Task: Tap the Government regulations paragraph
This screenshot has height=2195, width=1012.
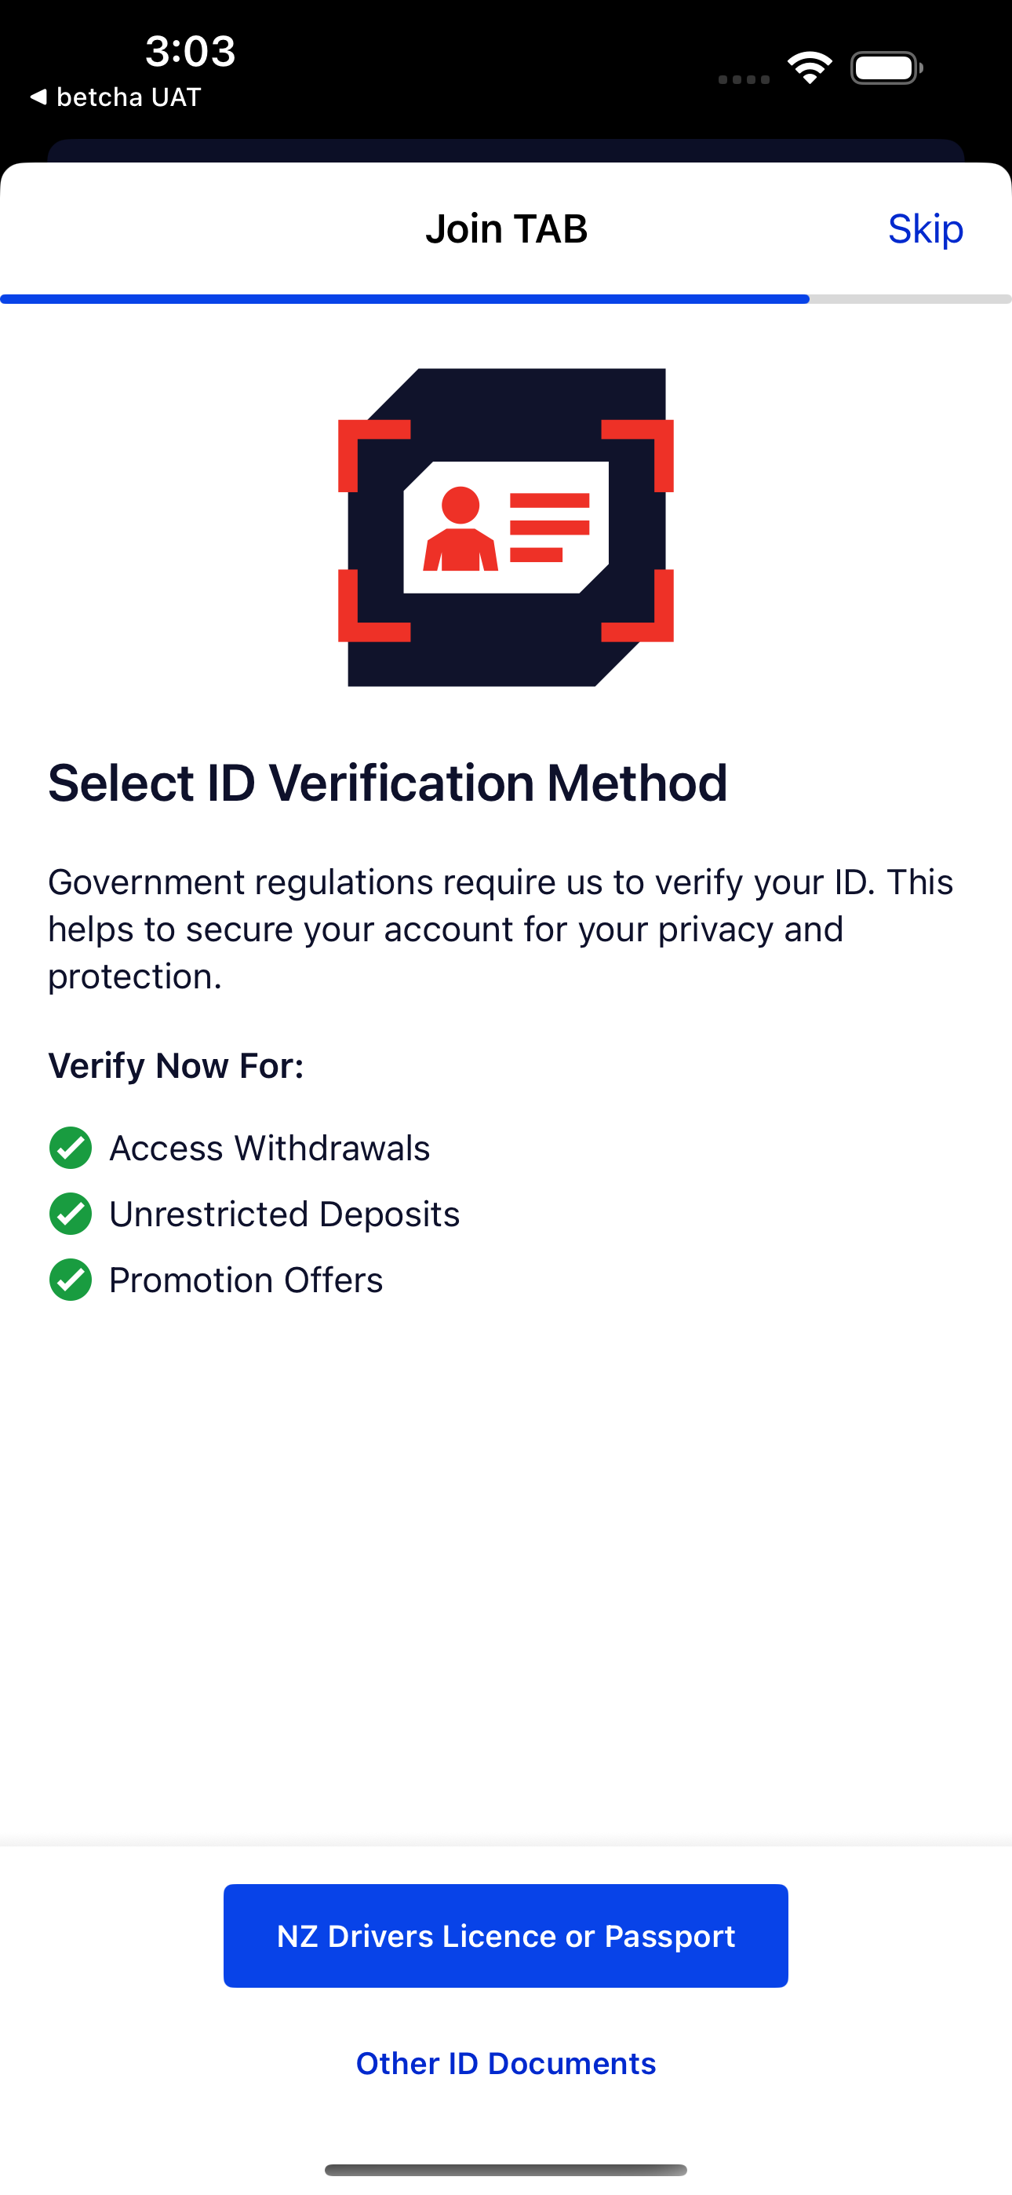Action: tap(501, 929)
